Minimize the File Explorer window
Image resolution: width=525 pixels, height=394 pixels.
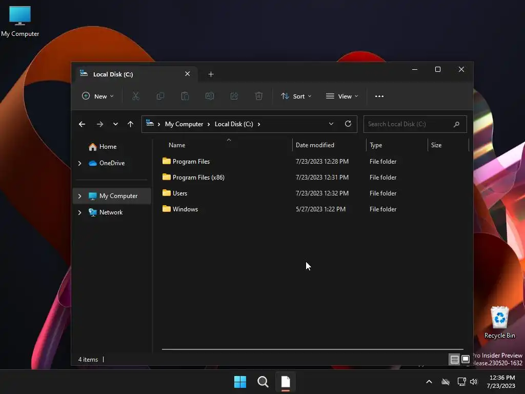pos(414,69)
